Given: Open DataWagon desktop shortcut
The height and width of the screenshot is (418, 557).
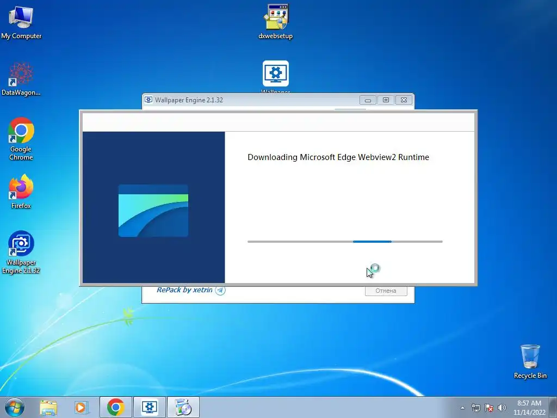Looking at the screenshot, I should (21, 79).
